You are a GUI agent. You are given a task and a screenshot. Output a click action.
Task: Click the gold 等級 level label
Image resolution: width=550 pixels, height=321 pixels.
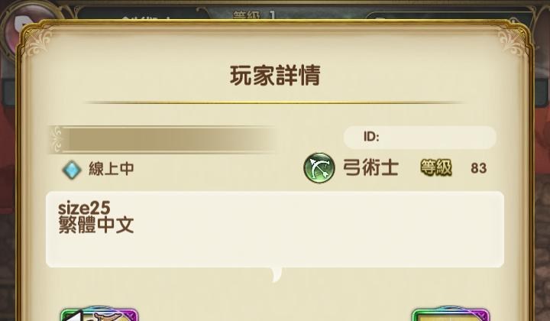[436, 167]
